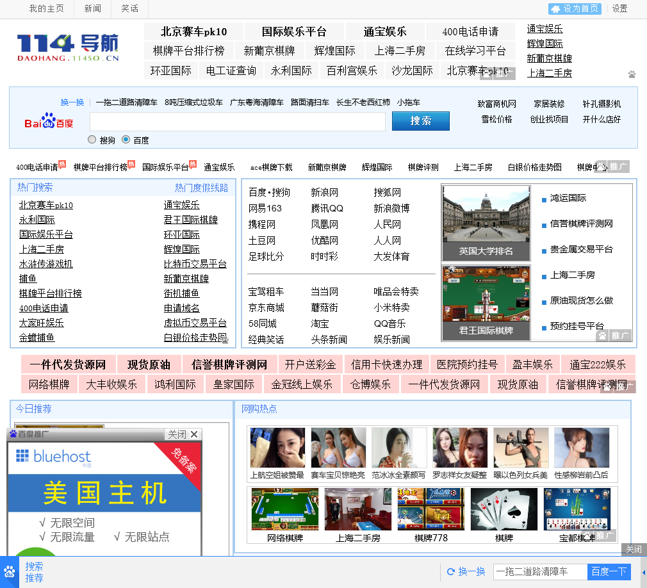Open 设置 at the top right

click(x=619, y=9)
